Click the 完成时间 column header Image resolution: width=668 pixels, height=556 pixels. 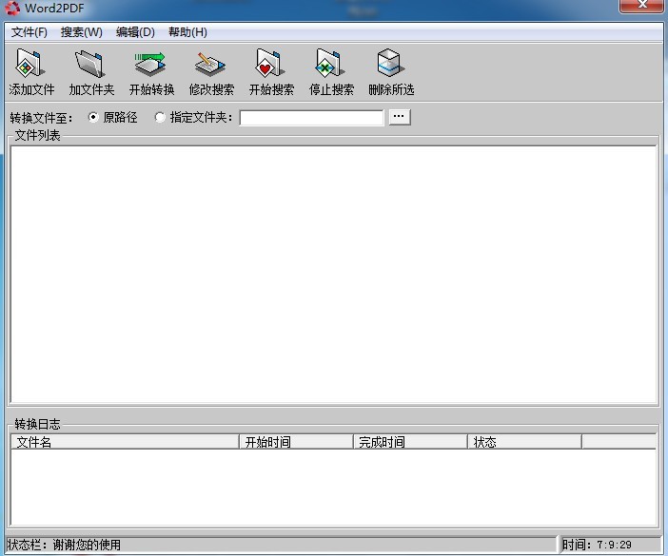pos(410,442)
